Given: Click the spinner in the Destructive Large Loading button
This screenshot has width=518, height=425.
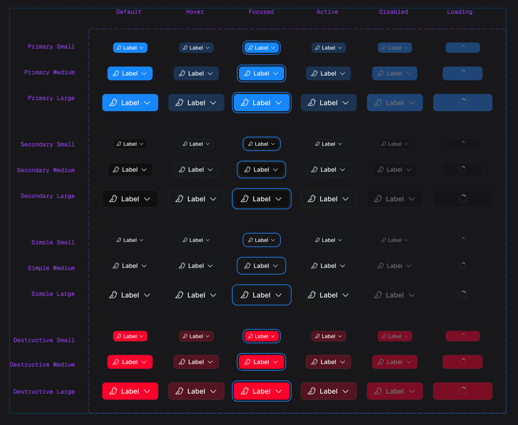Looking at the screenshot, I should pyautogui.click(x=462, y=391).
